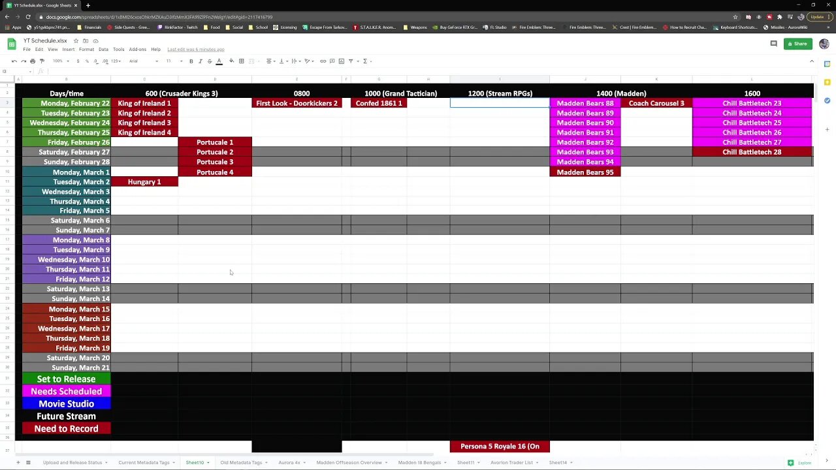Insert link with the chain icon

pyautogui.click(x=323, y=61)
